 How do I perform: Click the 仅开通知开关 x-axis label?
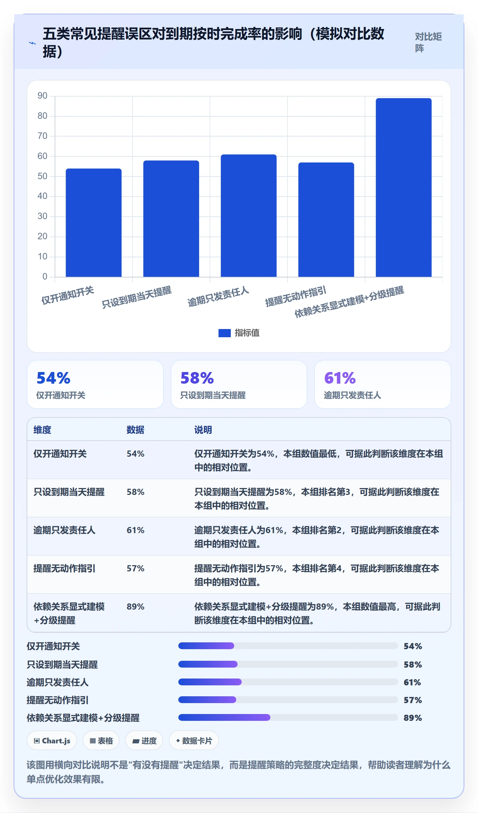pos(68,295)
